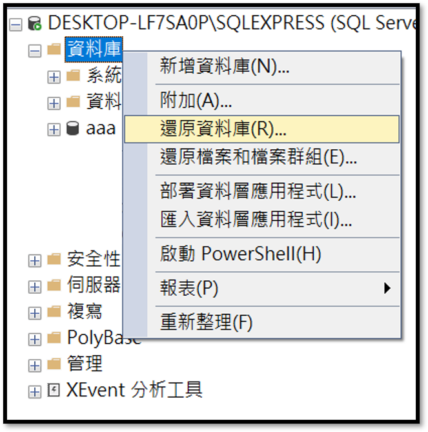The height and width of the screenshot is (432, 428).
Task: Expand the aaa database node
Action: click(54, 129)
